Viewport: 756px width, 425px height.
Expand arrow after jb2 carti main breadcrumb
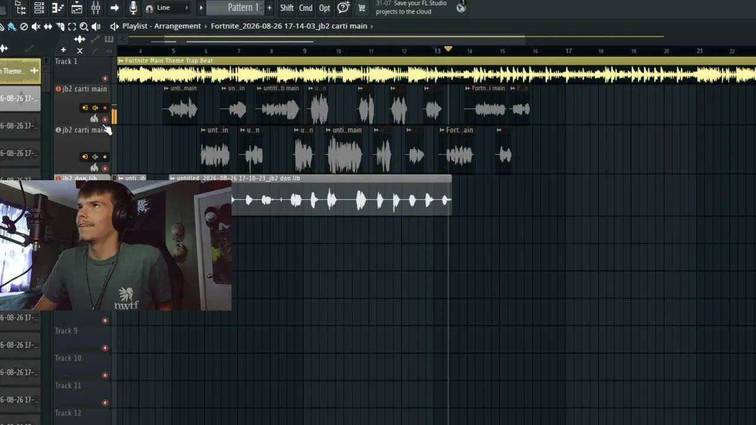(372, 26)
